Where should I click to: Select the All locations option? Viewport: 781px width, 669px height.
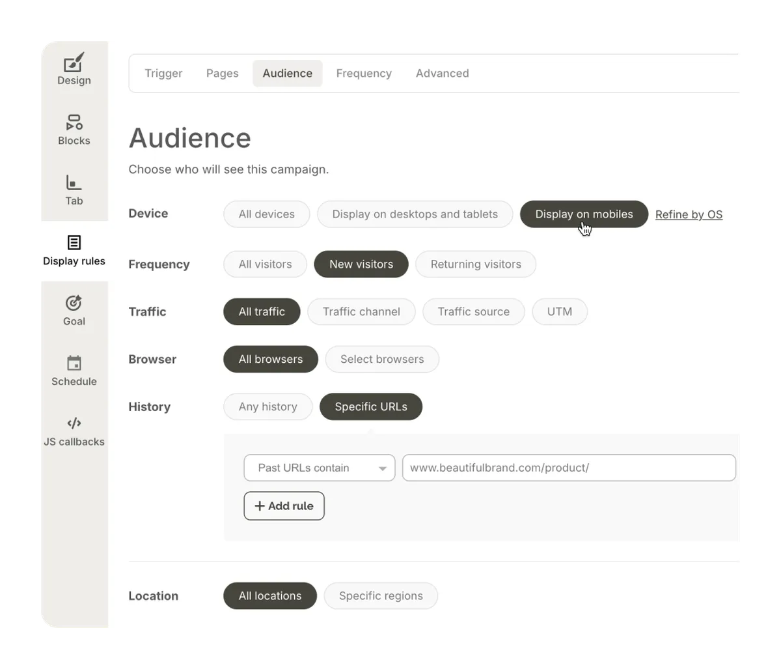(269, 596)
